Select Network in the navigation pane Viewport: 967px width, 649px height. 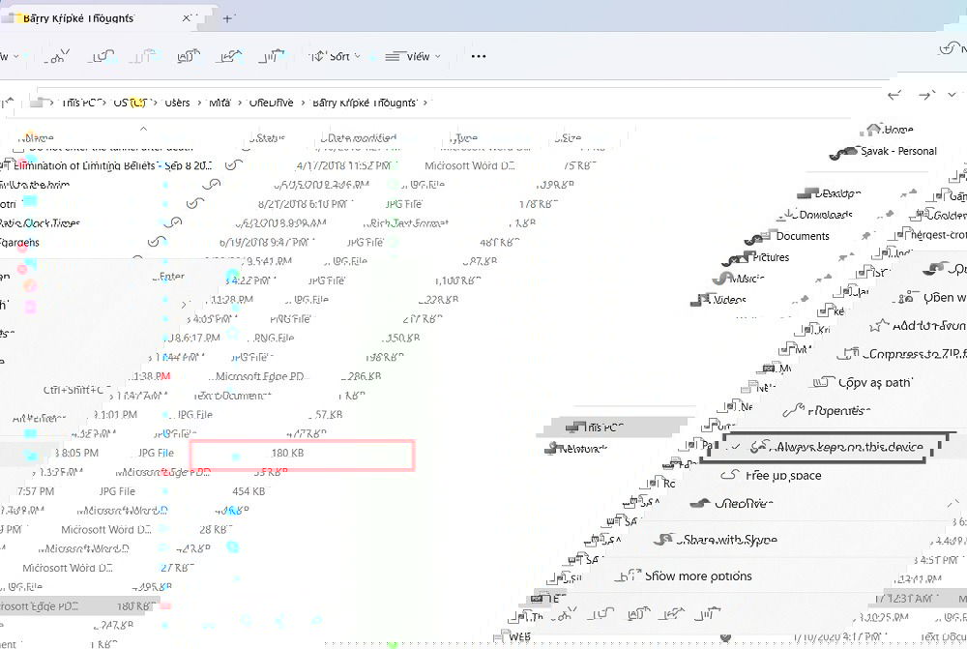pos(576,449)
